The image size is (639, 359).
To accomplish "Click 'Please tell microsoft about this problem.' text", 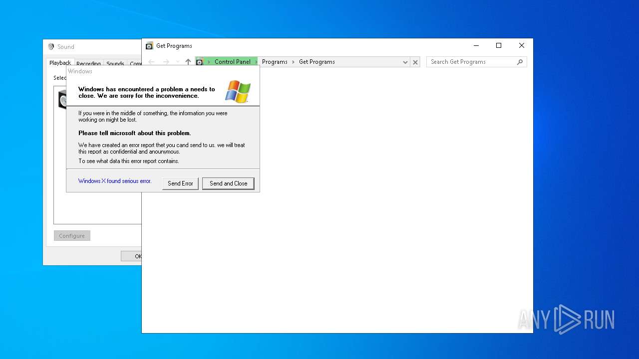I will click(x=135, y=133).
